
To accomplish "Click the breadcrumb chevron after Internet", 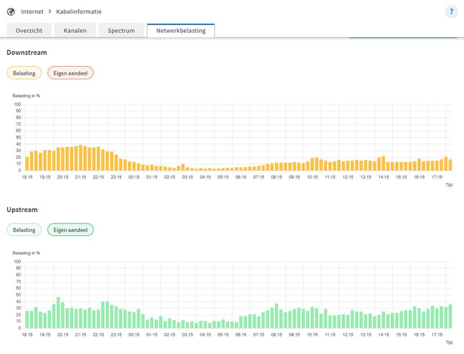I will click(50, 12).
